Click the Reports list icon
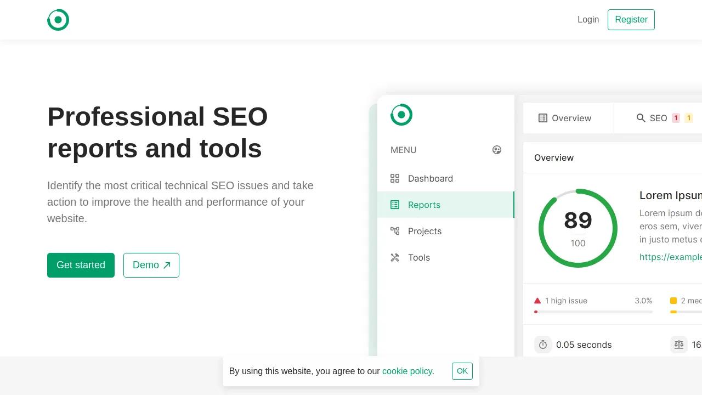 (395, 205)
